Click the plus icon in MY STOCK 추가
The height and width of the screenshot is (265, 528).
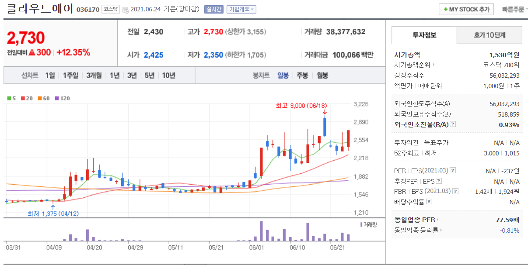coord(445,9)
